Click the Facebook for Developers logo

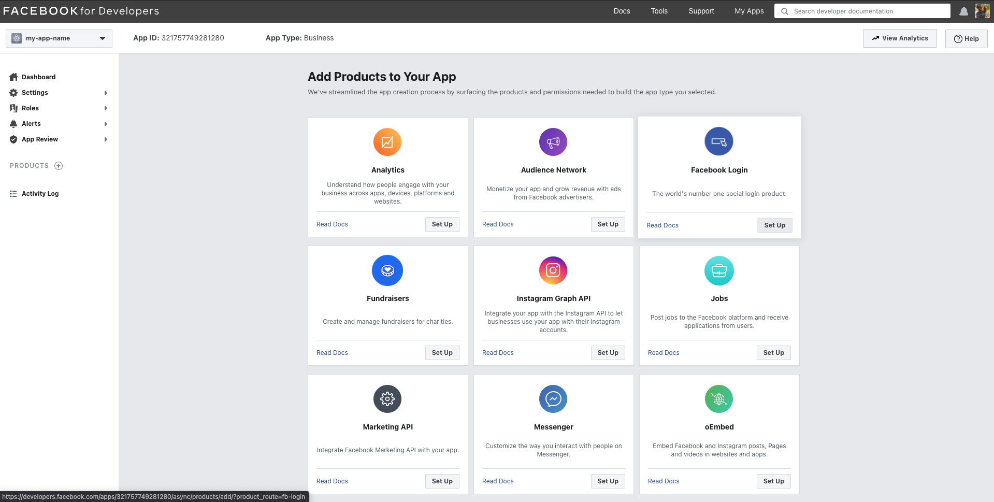81,11
